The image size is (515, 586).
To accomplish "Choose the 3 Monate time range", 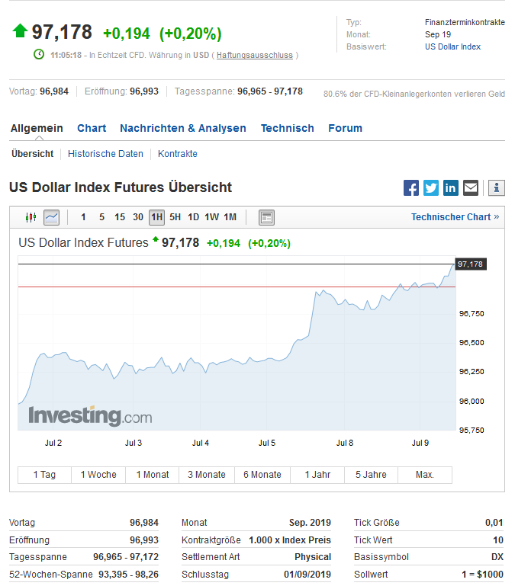I will point(207,475).
